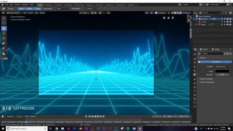Open Spotify from the Windows taskbar
Screen dimensions: 233x131
click(128, 128)
